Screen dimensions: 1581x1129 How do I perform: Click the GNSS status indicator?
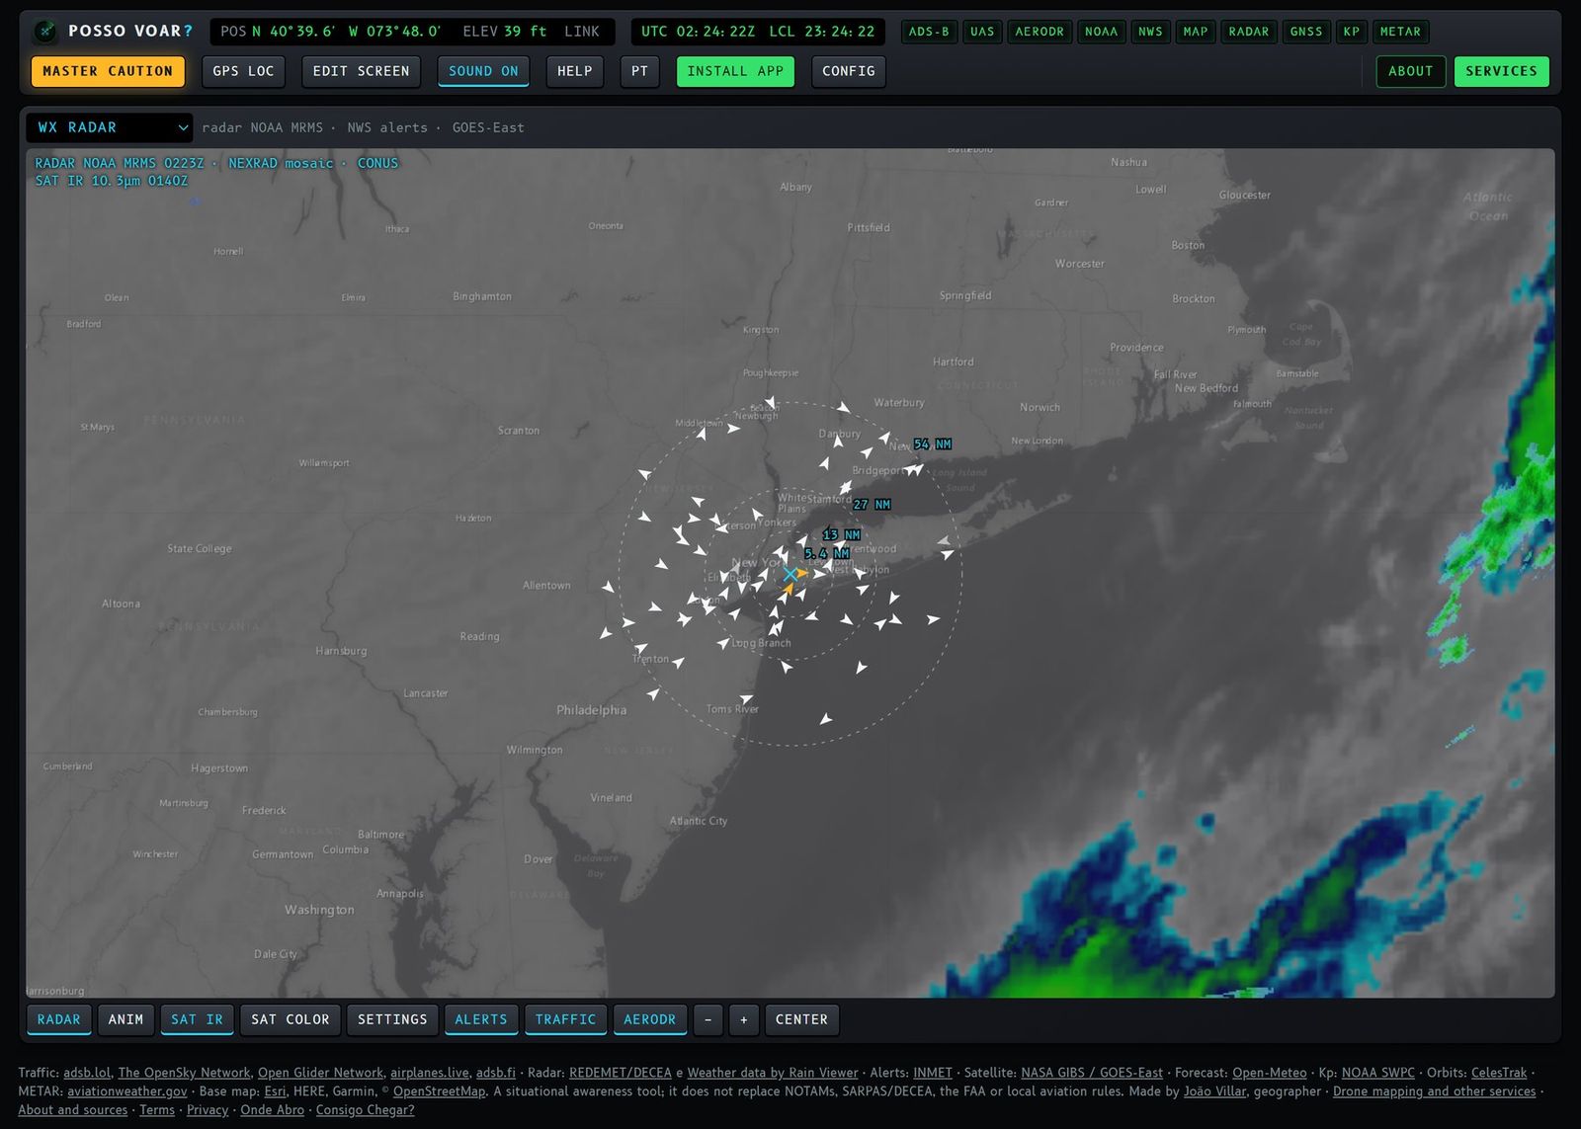coord(1306,32)
